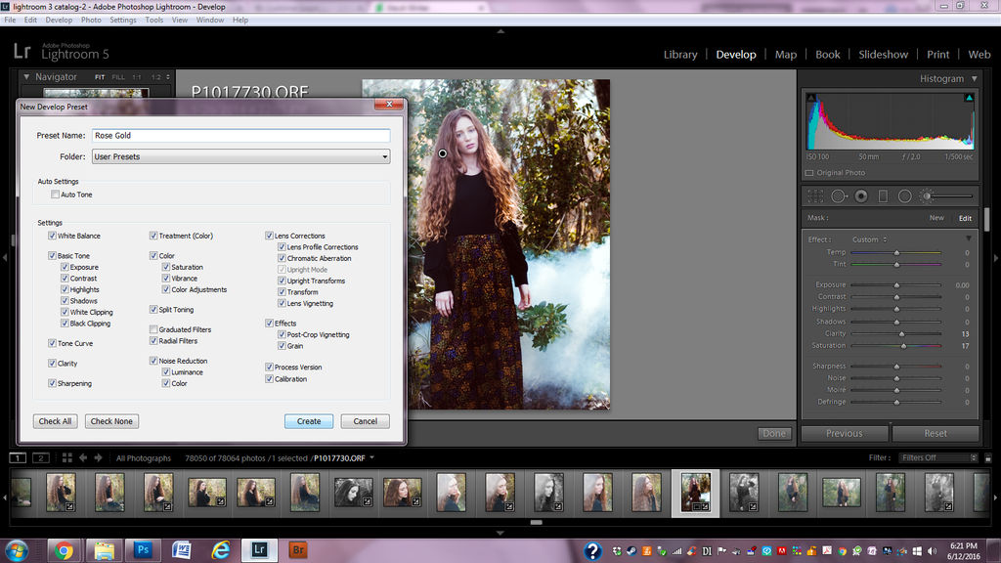The image size is (1001, 563).
Task: Click the Check None button
Action: 111,421
